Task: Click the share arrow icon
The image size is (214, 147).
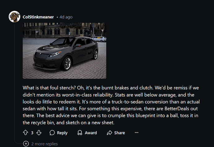Action: [109, 133]
